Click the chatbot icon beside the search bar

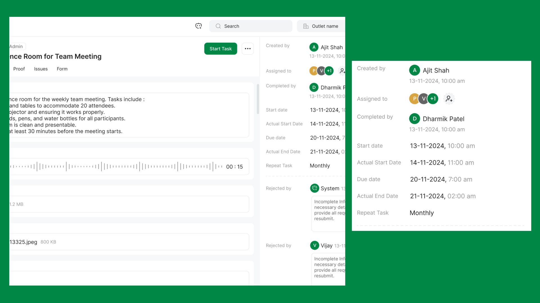pos(199,26)
